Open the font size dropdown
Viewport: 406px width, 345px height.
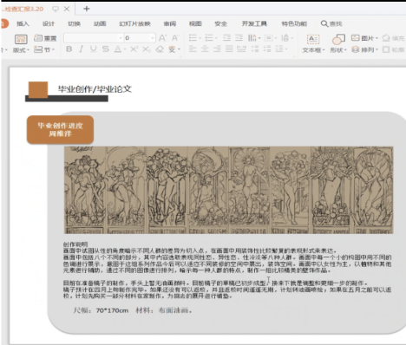tap(140, 38)
